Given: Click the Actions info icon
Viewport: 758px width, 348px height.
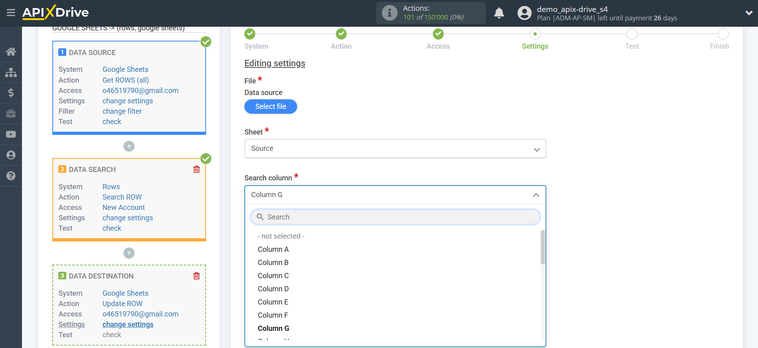Looking at the screenshot, I should click(x=389, y=13).
